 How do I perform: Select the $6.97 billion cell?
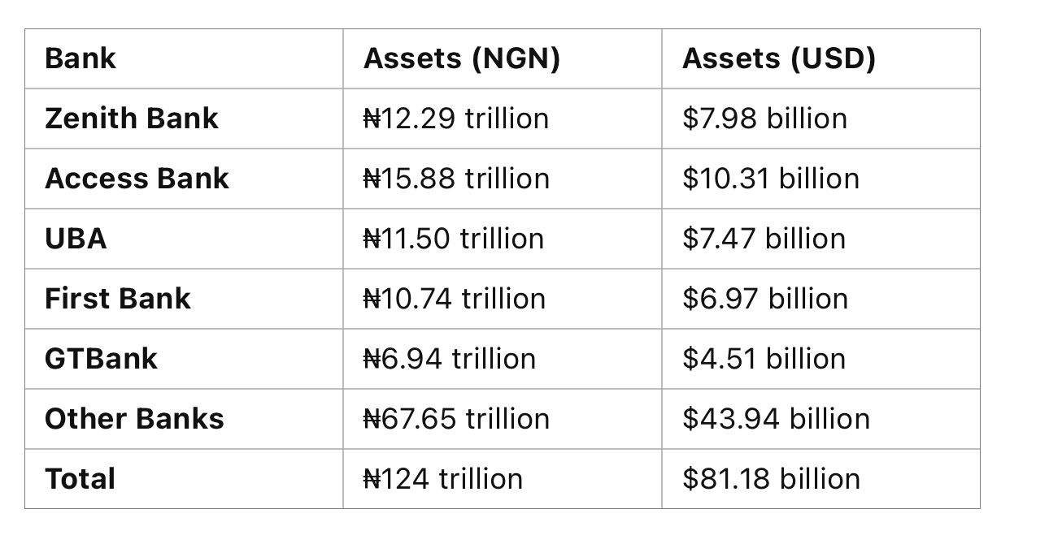pyautogui.click(x=764, y=299)
